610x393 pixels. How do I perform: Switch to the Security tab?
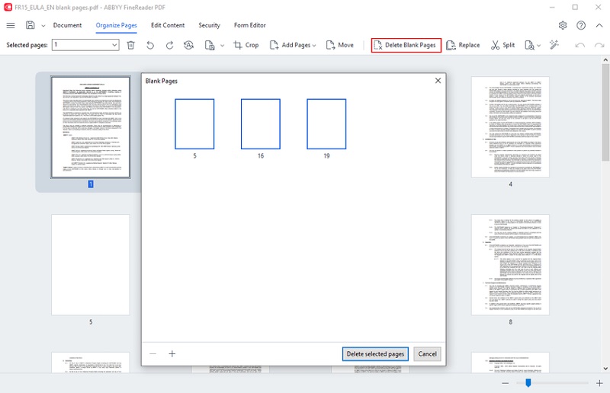[209, 25]
